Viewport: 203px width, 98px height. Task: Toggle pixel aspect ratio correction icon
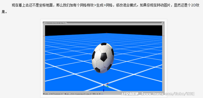pyautogui.click(x=92, y=94)
